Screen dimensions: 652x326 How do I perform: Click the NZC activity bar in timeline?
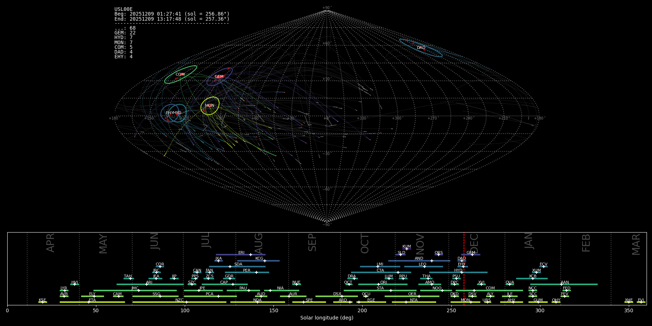tap(179, 302)
